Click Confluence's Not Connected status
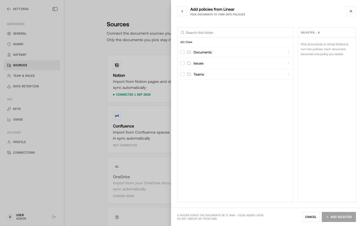 pos(125,145)
